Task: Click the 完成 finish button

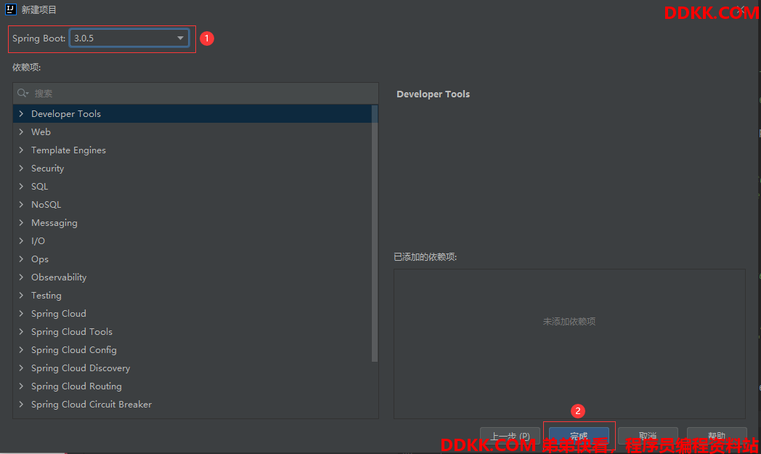Action: (579, 436)
